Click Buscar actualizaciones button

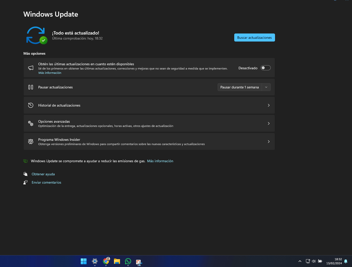click(255, 38)
